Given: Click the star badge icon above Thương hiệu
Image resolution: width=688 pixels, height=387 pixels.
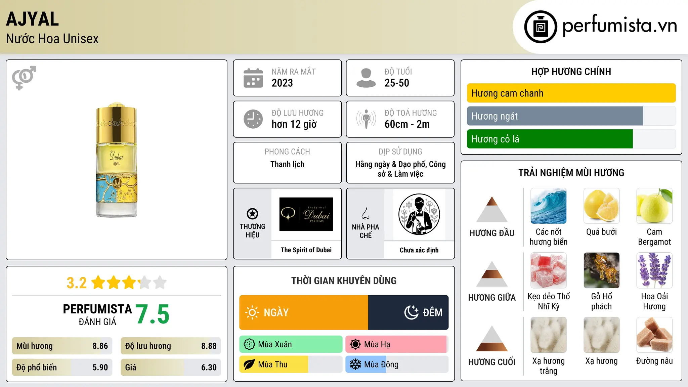Looking at the screenshot, I should [252, 213].
